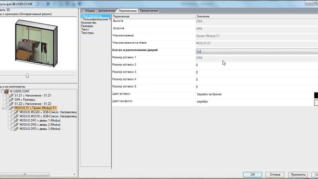Screen dimensions: 318x179
Task: Select Текст in the category list
Action: 85,29
